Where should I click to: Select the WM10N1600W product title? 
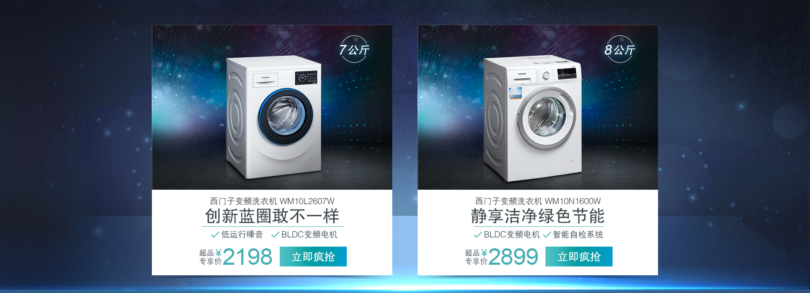[x=538, y=201]
